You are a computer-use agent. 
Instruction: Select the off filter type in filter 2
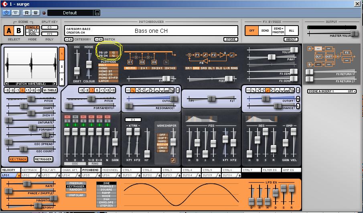(x=248, y=90)
